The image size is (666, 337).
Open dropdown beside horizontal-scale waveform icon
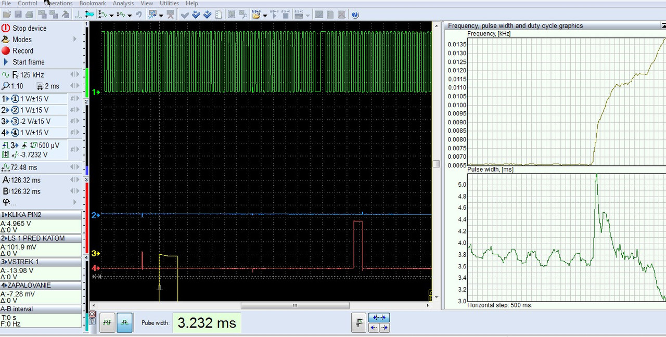[x=130, y=15]
